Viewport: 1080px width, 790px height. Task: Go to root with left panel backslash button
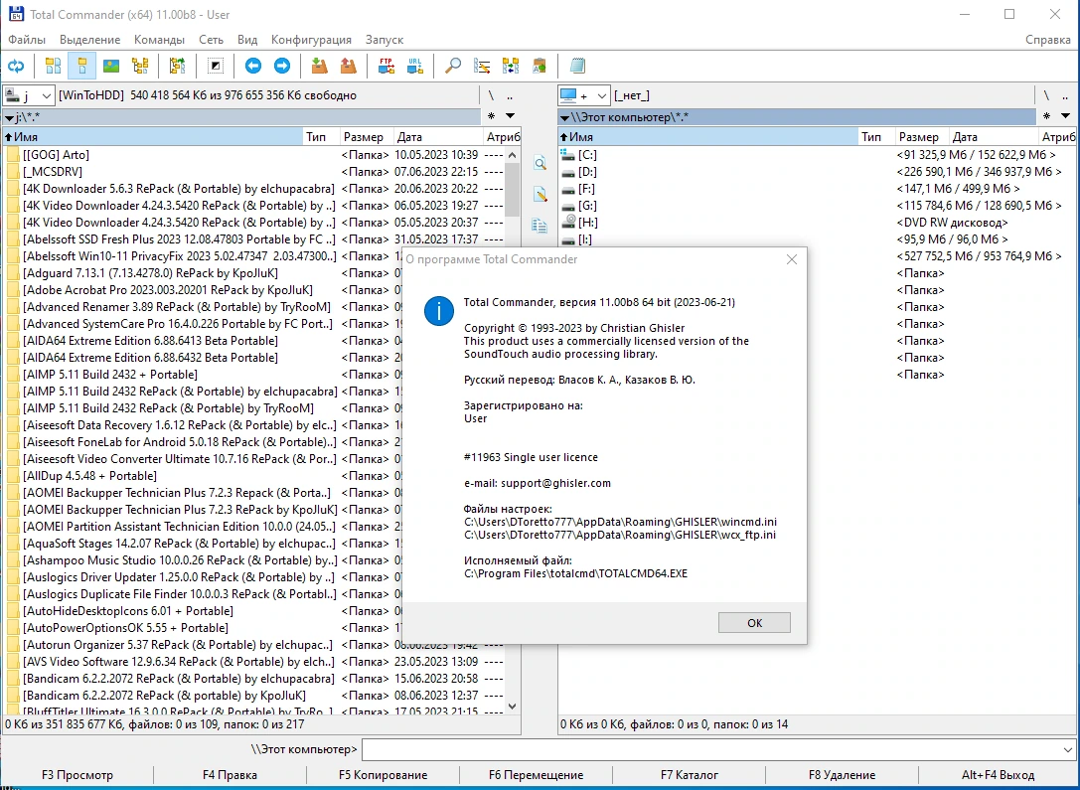click(x=491, y=95)
